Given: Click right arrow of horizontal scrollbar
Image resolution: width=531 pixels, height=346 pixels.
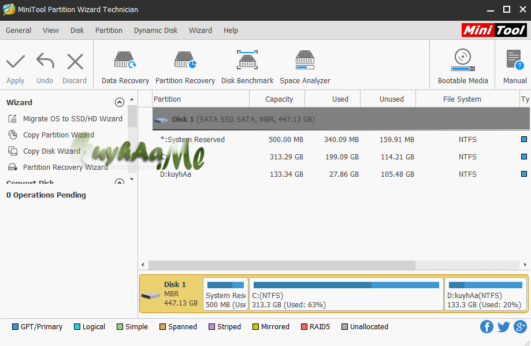Looking at the screenshot, I should 525,265.
